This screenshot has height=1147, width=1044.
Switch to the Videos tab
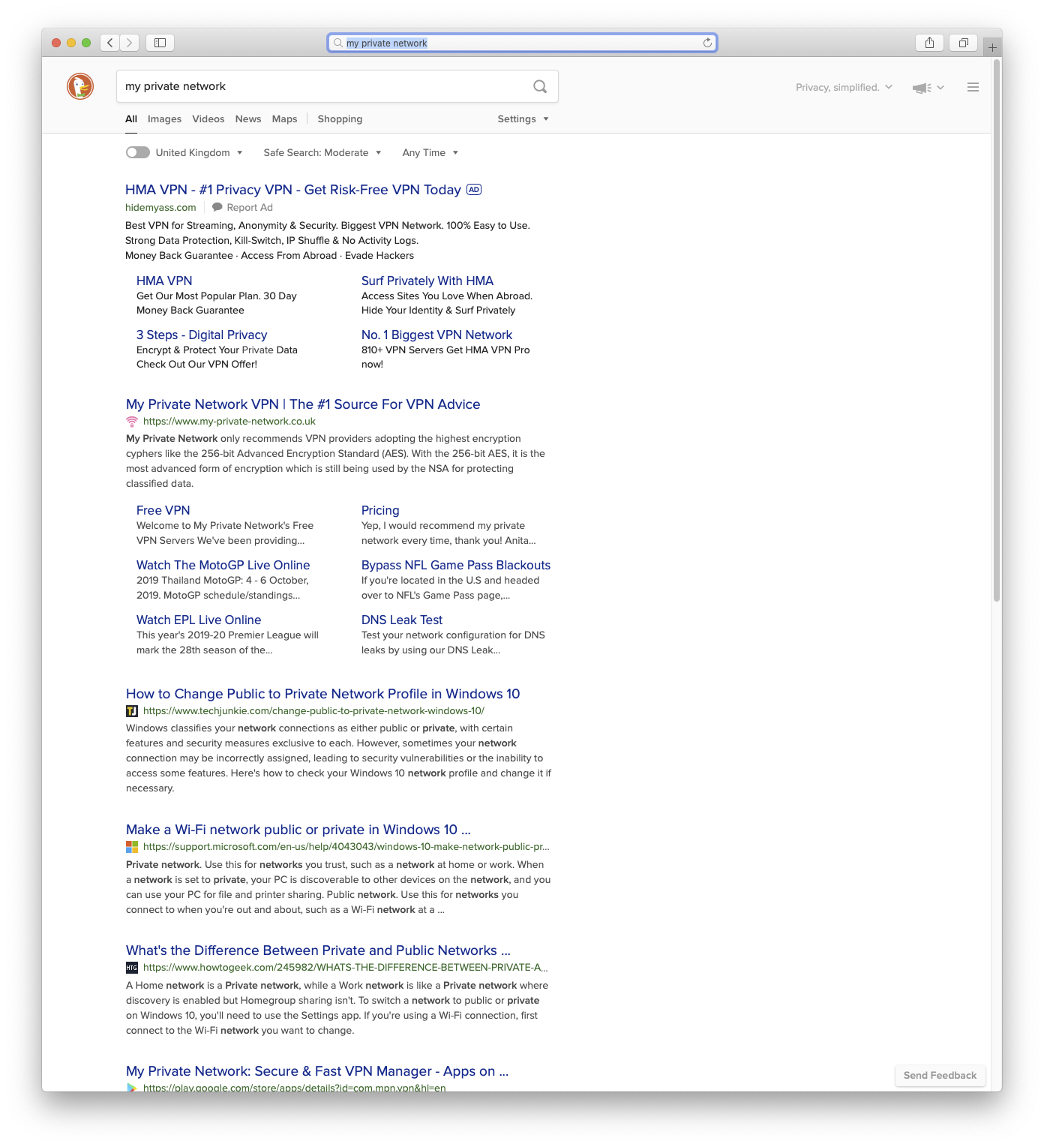pyautogui.click(x=208, y=119)
